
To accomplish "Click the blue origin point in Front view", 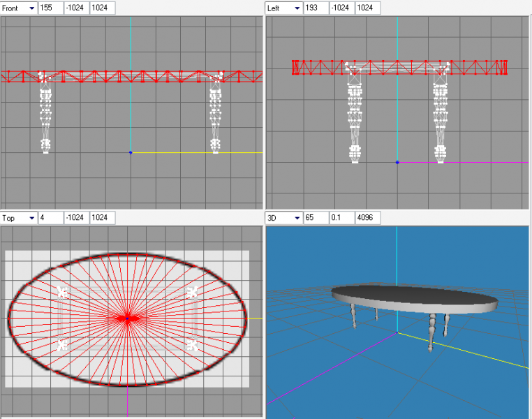I will 131,152.
